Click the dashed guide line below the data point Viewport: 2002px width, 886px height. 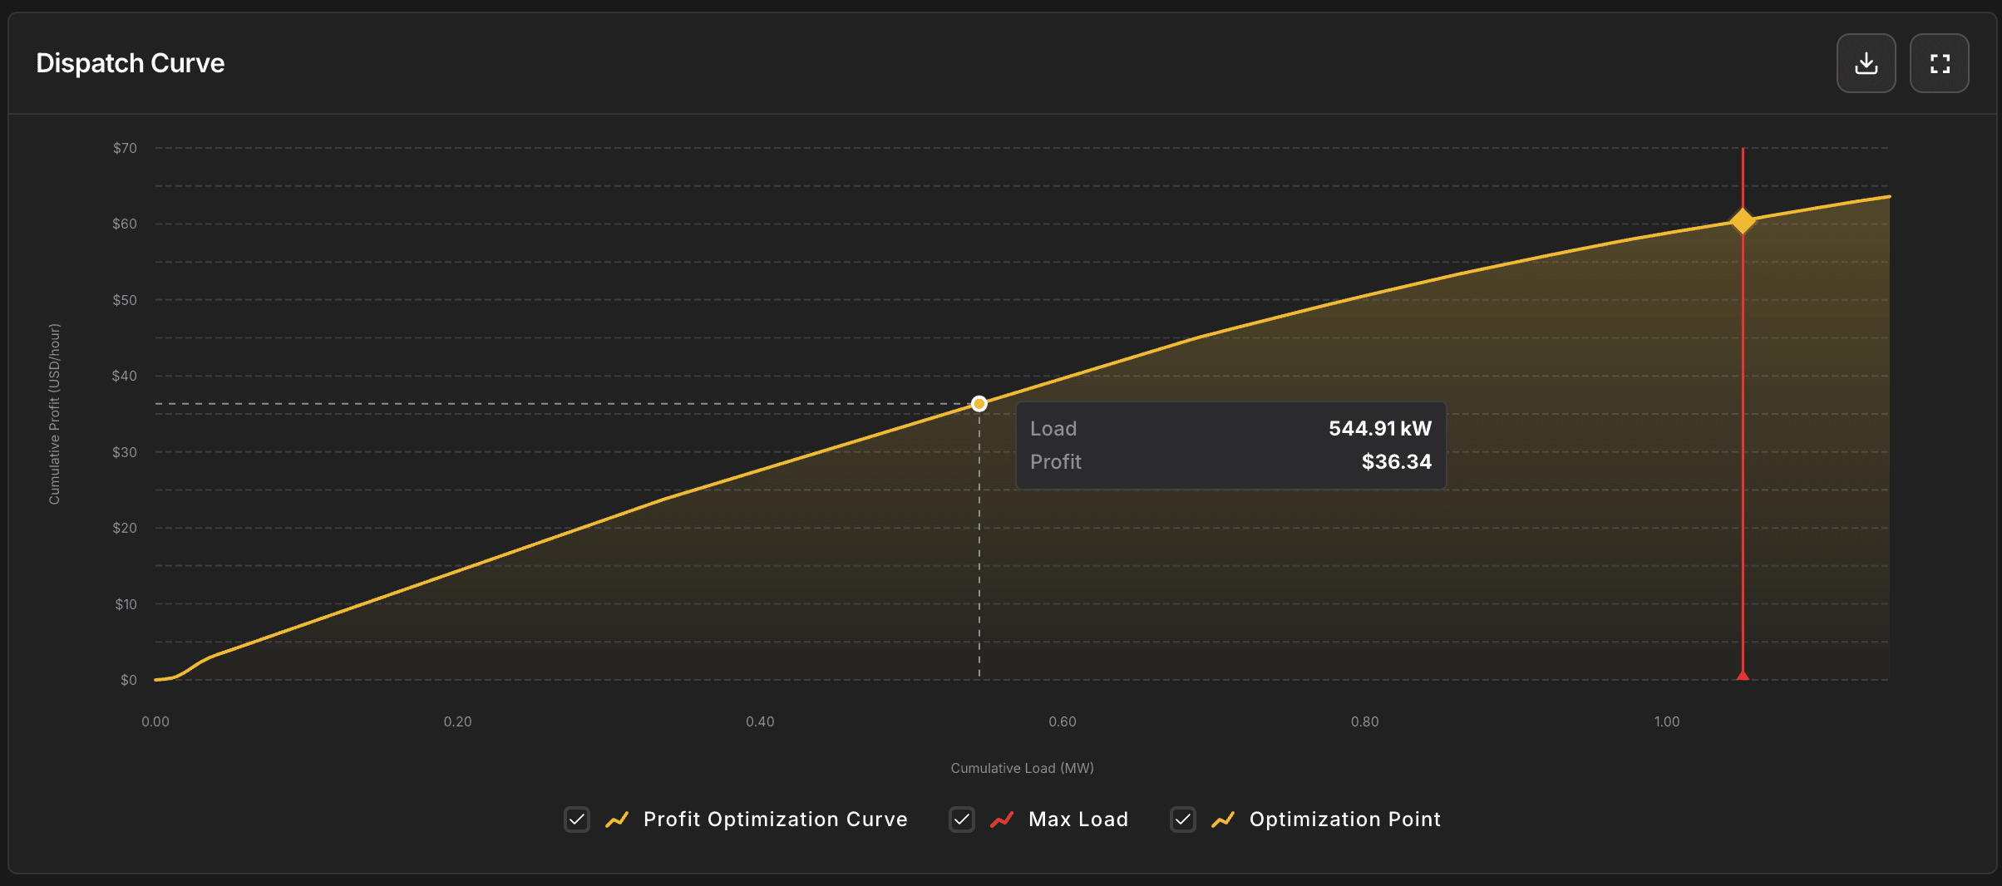979,549
